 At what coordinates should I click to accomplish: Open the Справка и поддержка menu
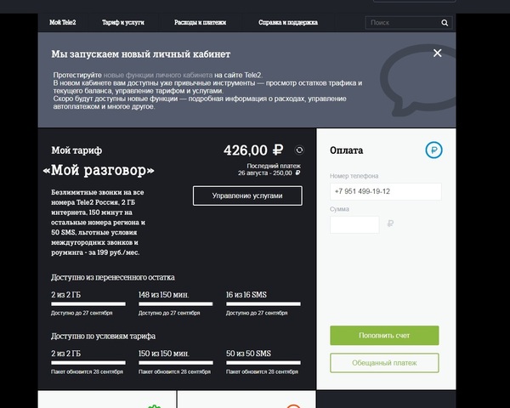pyautogui.click(x=288, y=22)
